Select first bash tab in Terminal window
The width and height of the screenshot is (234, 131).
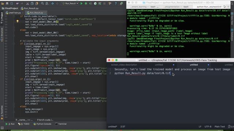point(143,7)
